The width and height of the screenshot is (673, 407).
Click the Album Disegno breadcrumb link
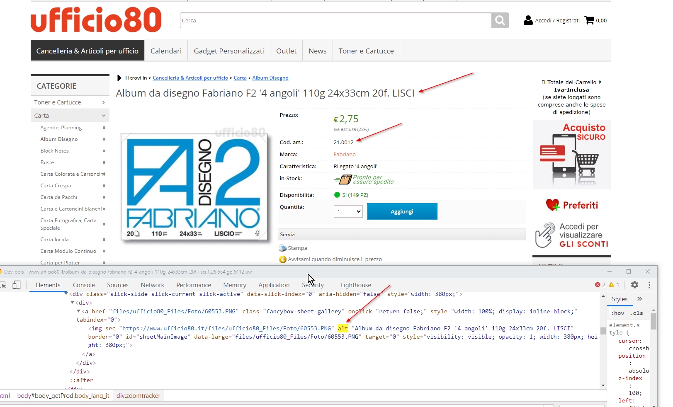270,78
